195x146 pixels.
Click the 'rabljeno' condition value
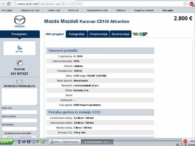(x=78, y=66)
